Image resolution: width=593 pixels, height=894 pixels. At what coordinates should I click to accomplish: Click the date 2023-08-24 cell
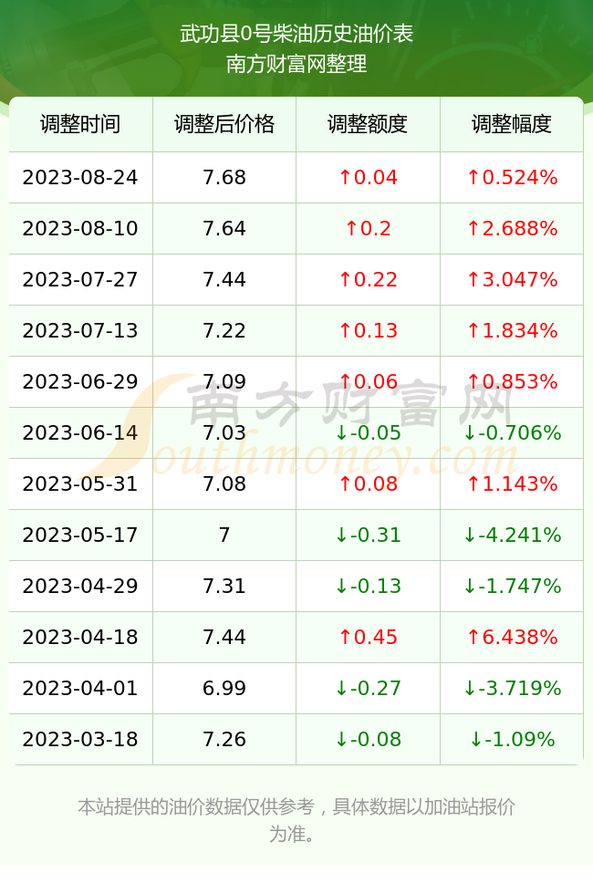(x=80, y=177)
